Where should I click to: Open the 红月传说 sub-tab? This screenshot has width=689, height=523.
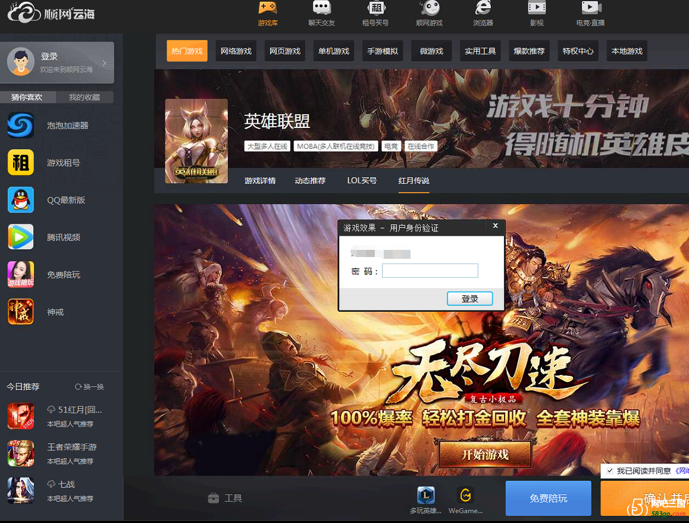tap(414, 181)
